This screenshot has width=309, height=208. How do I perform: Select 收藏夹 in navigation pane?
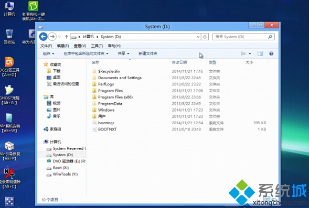[x=55, y=64]
